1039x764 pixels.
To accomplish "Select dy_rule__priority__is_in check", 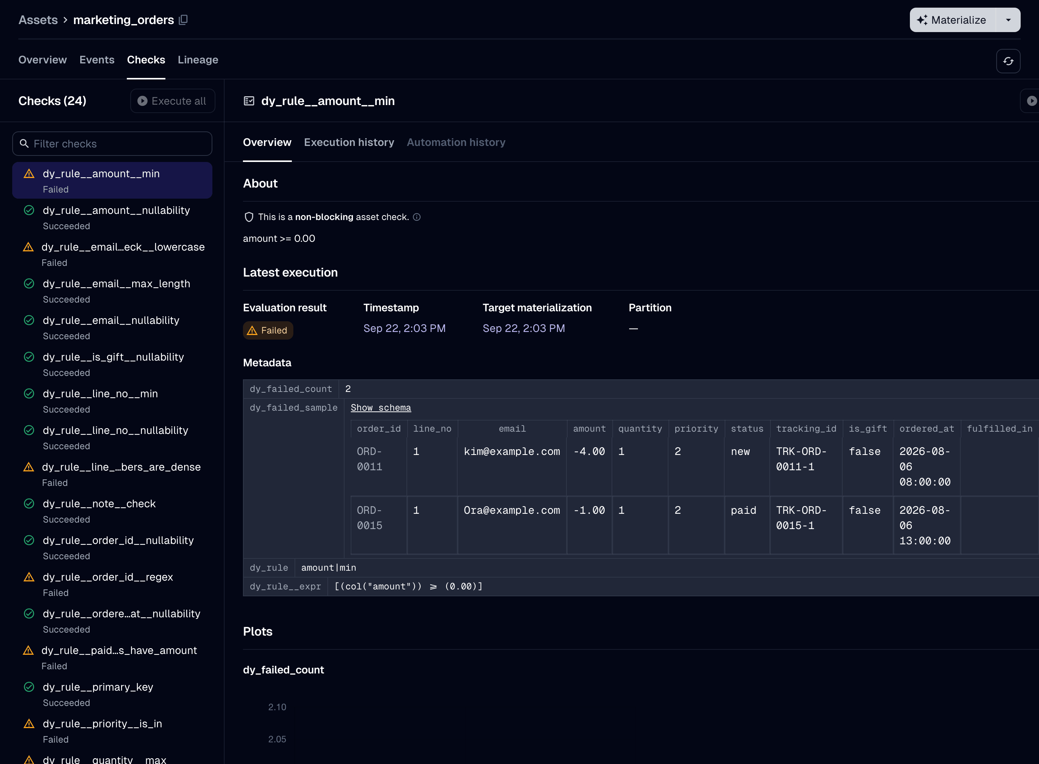I will (x=112, y=731).
